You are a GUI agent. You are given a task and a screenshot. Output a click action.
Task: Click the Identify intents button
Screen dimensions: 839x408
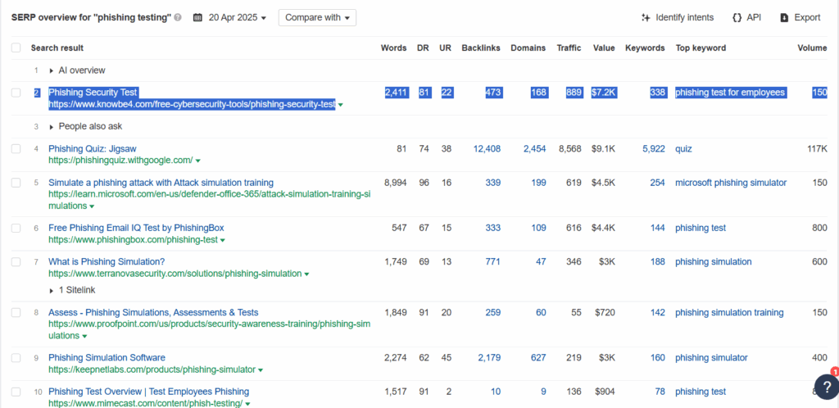(678, 18)
